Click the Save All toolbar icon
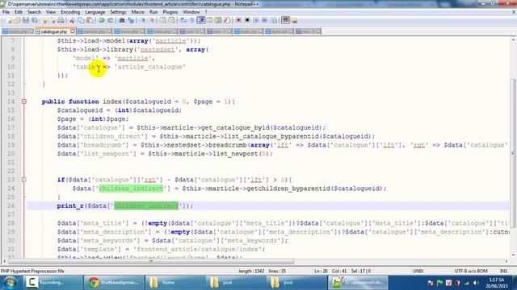 pyautogui.click(x=34, y=20)
